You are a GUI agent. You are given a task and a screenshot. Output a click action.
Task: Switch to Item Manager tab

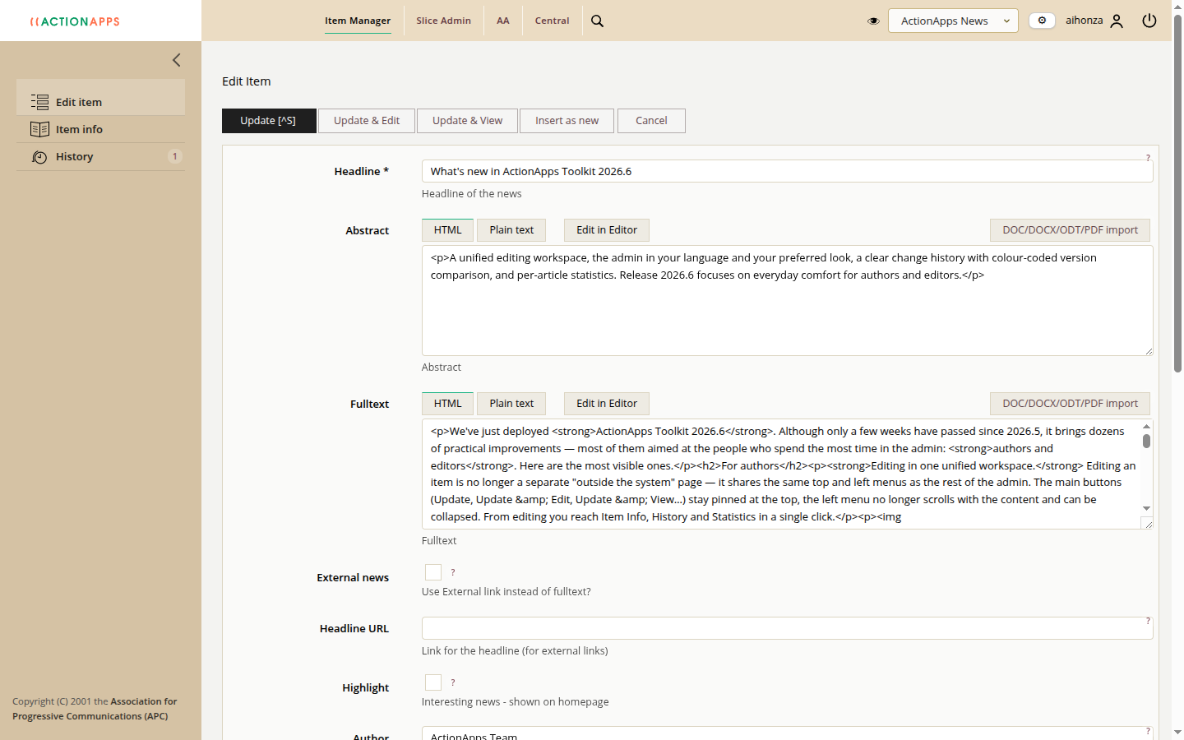point(358,21)
